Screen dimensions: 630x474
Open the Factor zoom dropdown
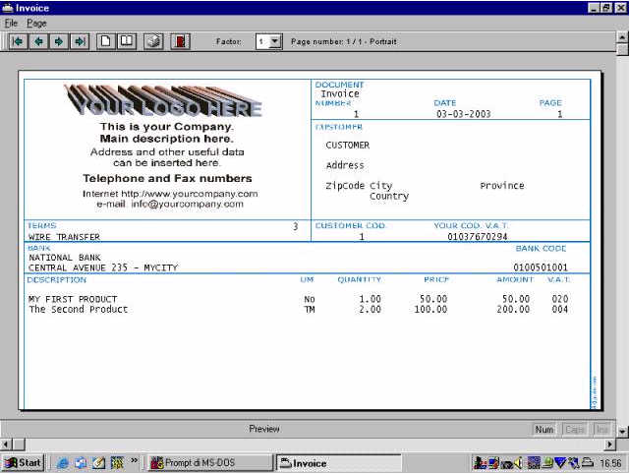(x=275, y=41)
